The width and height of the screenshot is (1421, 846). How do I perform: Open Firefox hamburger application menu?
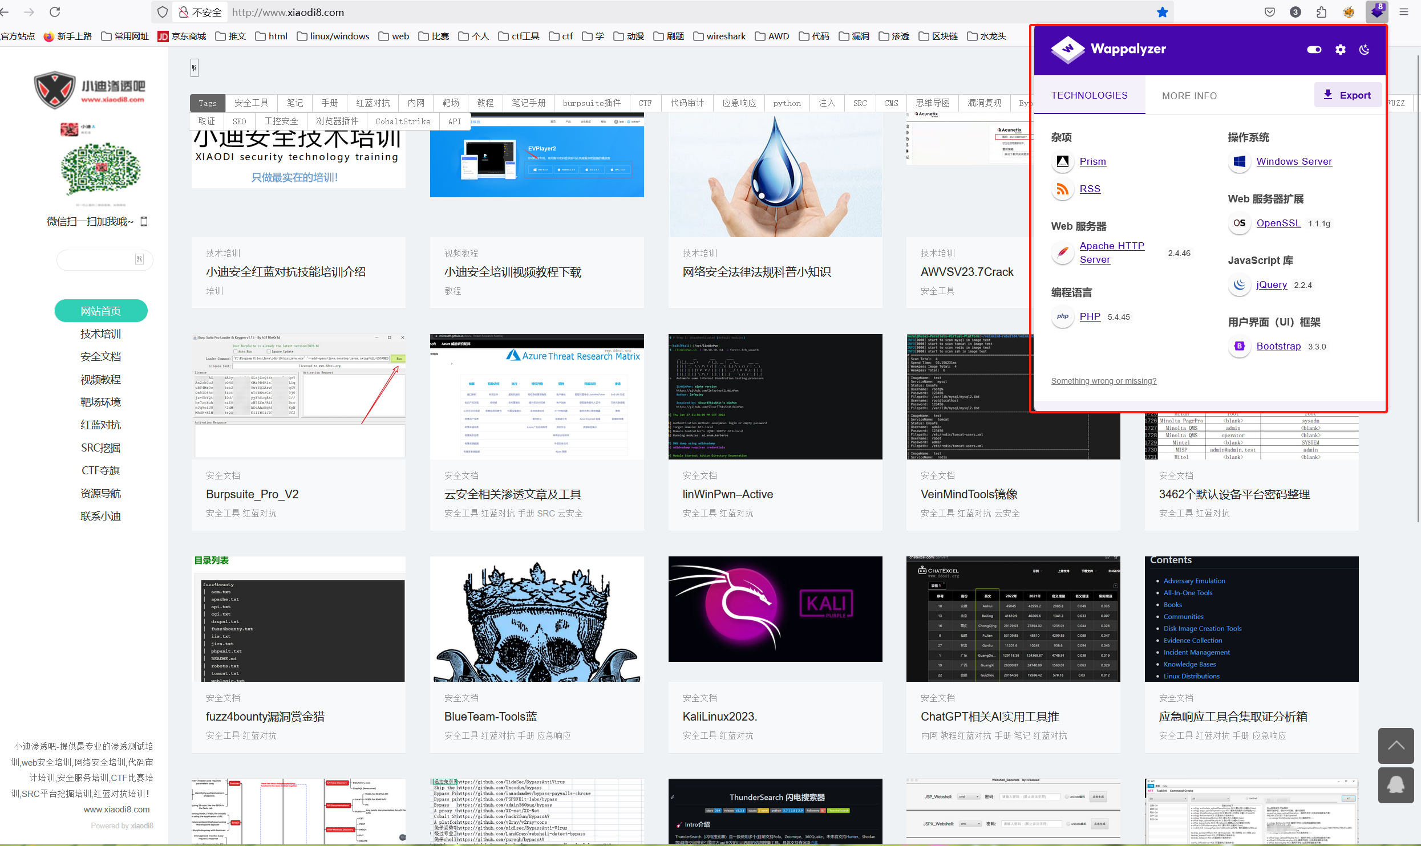point(1404,12)
